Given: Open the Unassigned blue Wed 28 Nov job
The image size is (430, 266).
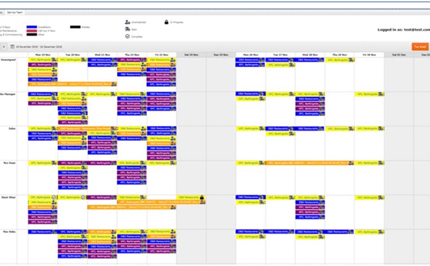Looking at the screenshot, I should click(x=310, y=60).
